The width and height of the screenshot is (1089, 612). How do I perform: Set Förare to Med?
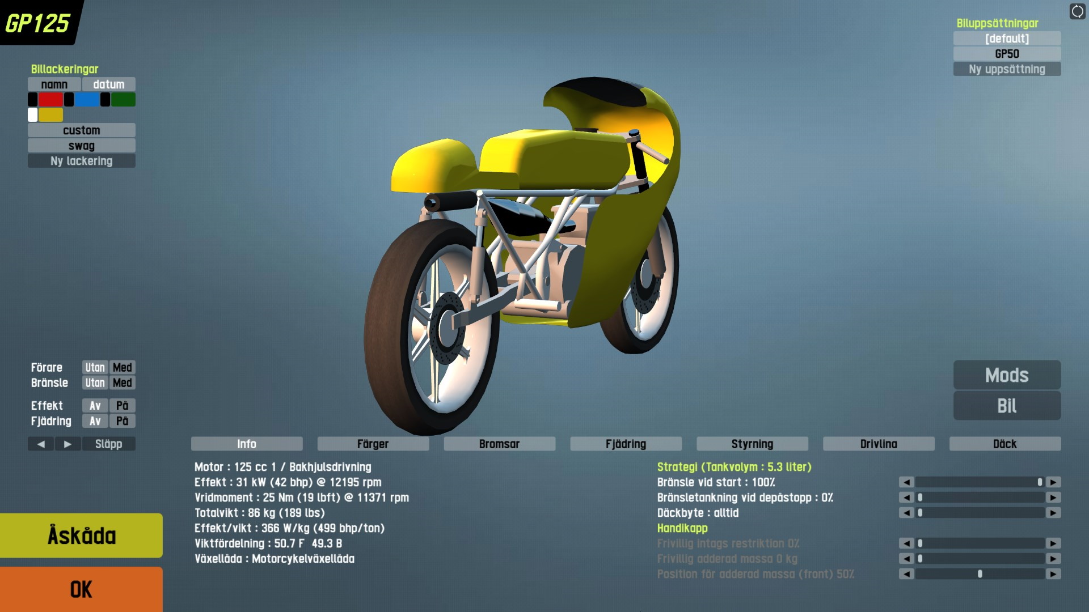click(x=122, y=367)
